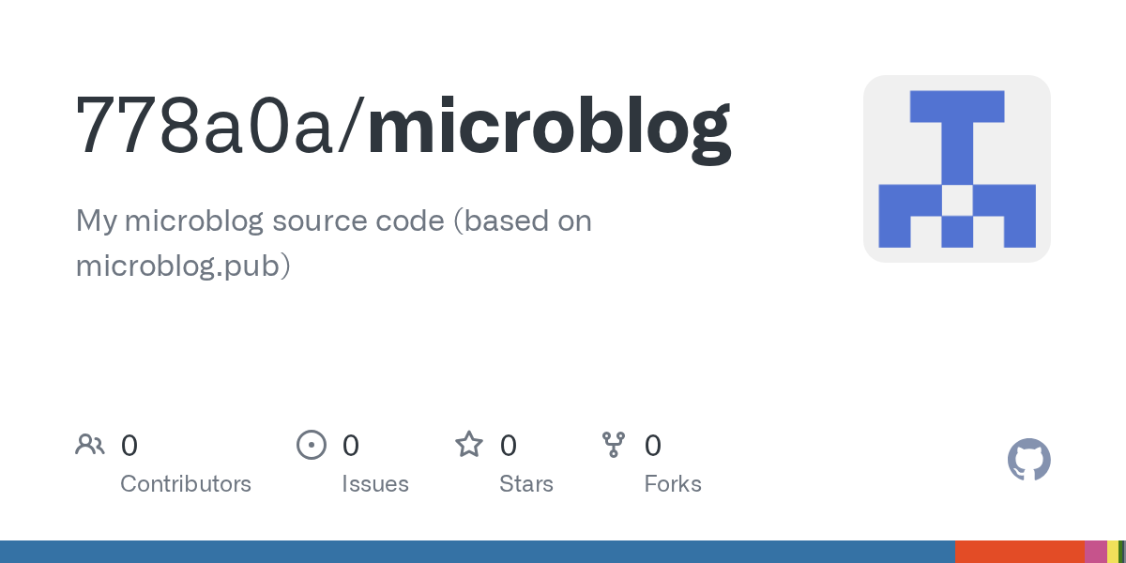Click the Forks branch icon
Screen dimensions: 1126x563
[x=614, y=445]
